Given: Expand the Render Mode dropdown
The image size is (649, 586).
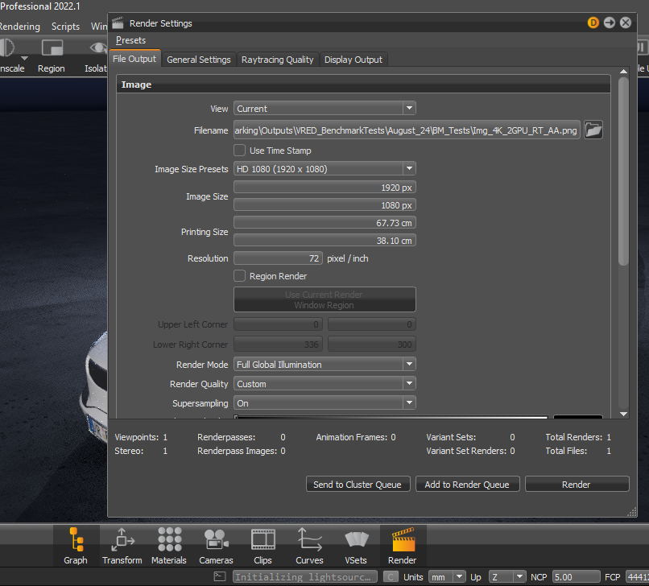Looking at the screenshot, I should [324, 365].
